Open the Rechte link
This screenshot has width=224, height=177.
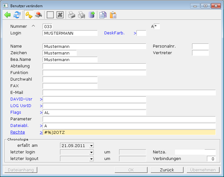point(18,132)
